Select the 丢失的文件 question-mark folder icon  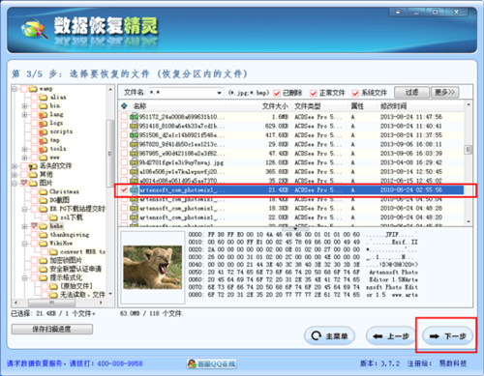pyautogui.click(x=33, y=166)
